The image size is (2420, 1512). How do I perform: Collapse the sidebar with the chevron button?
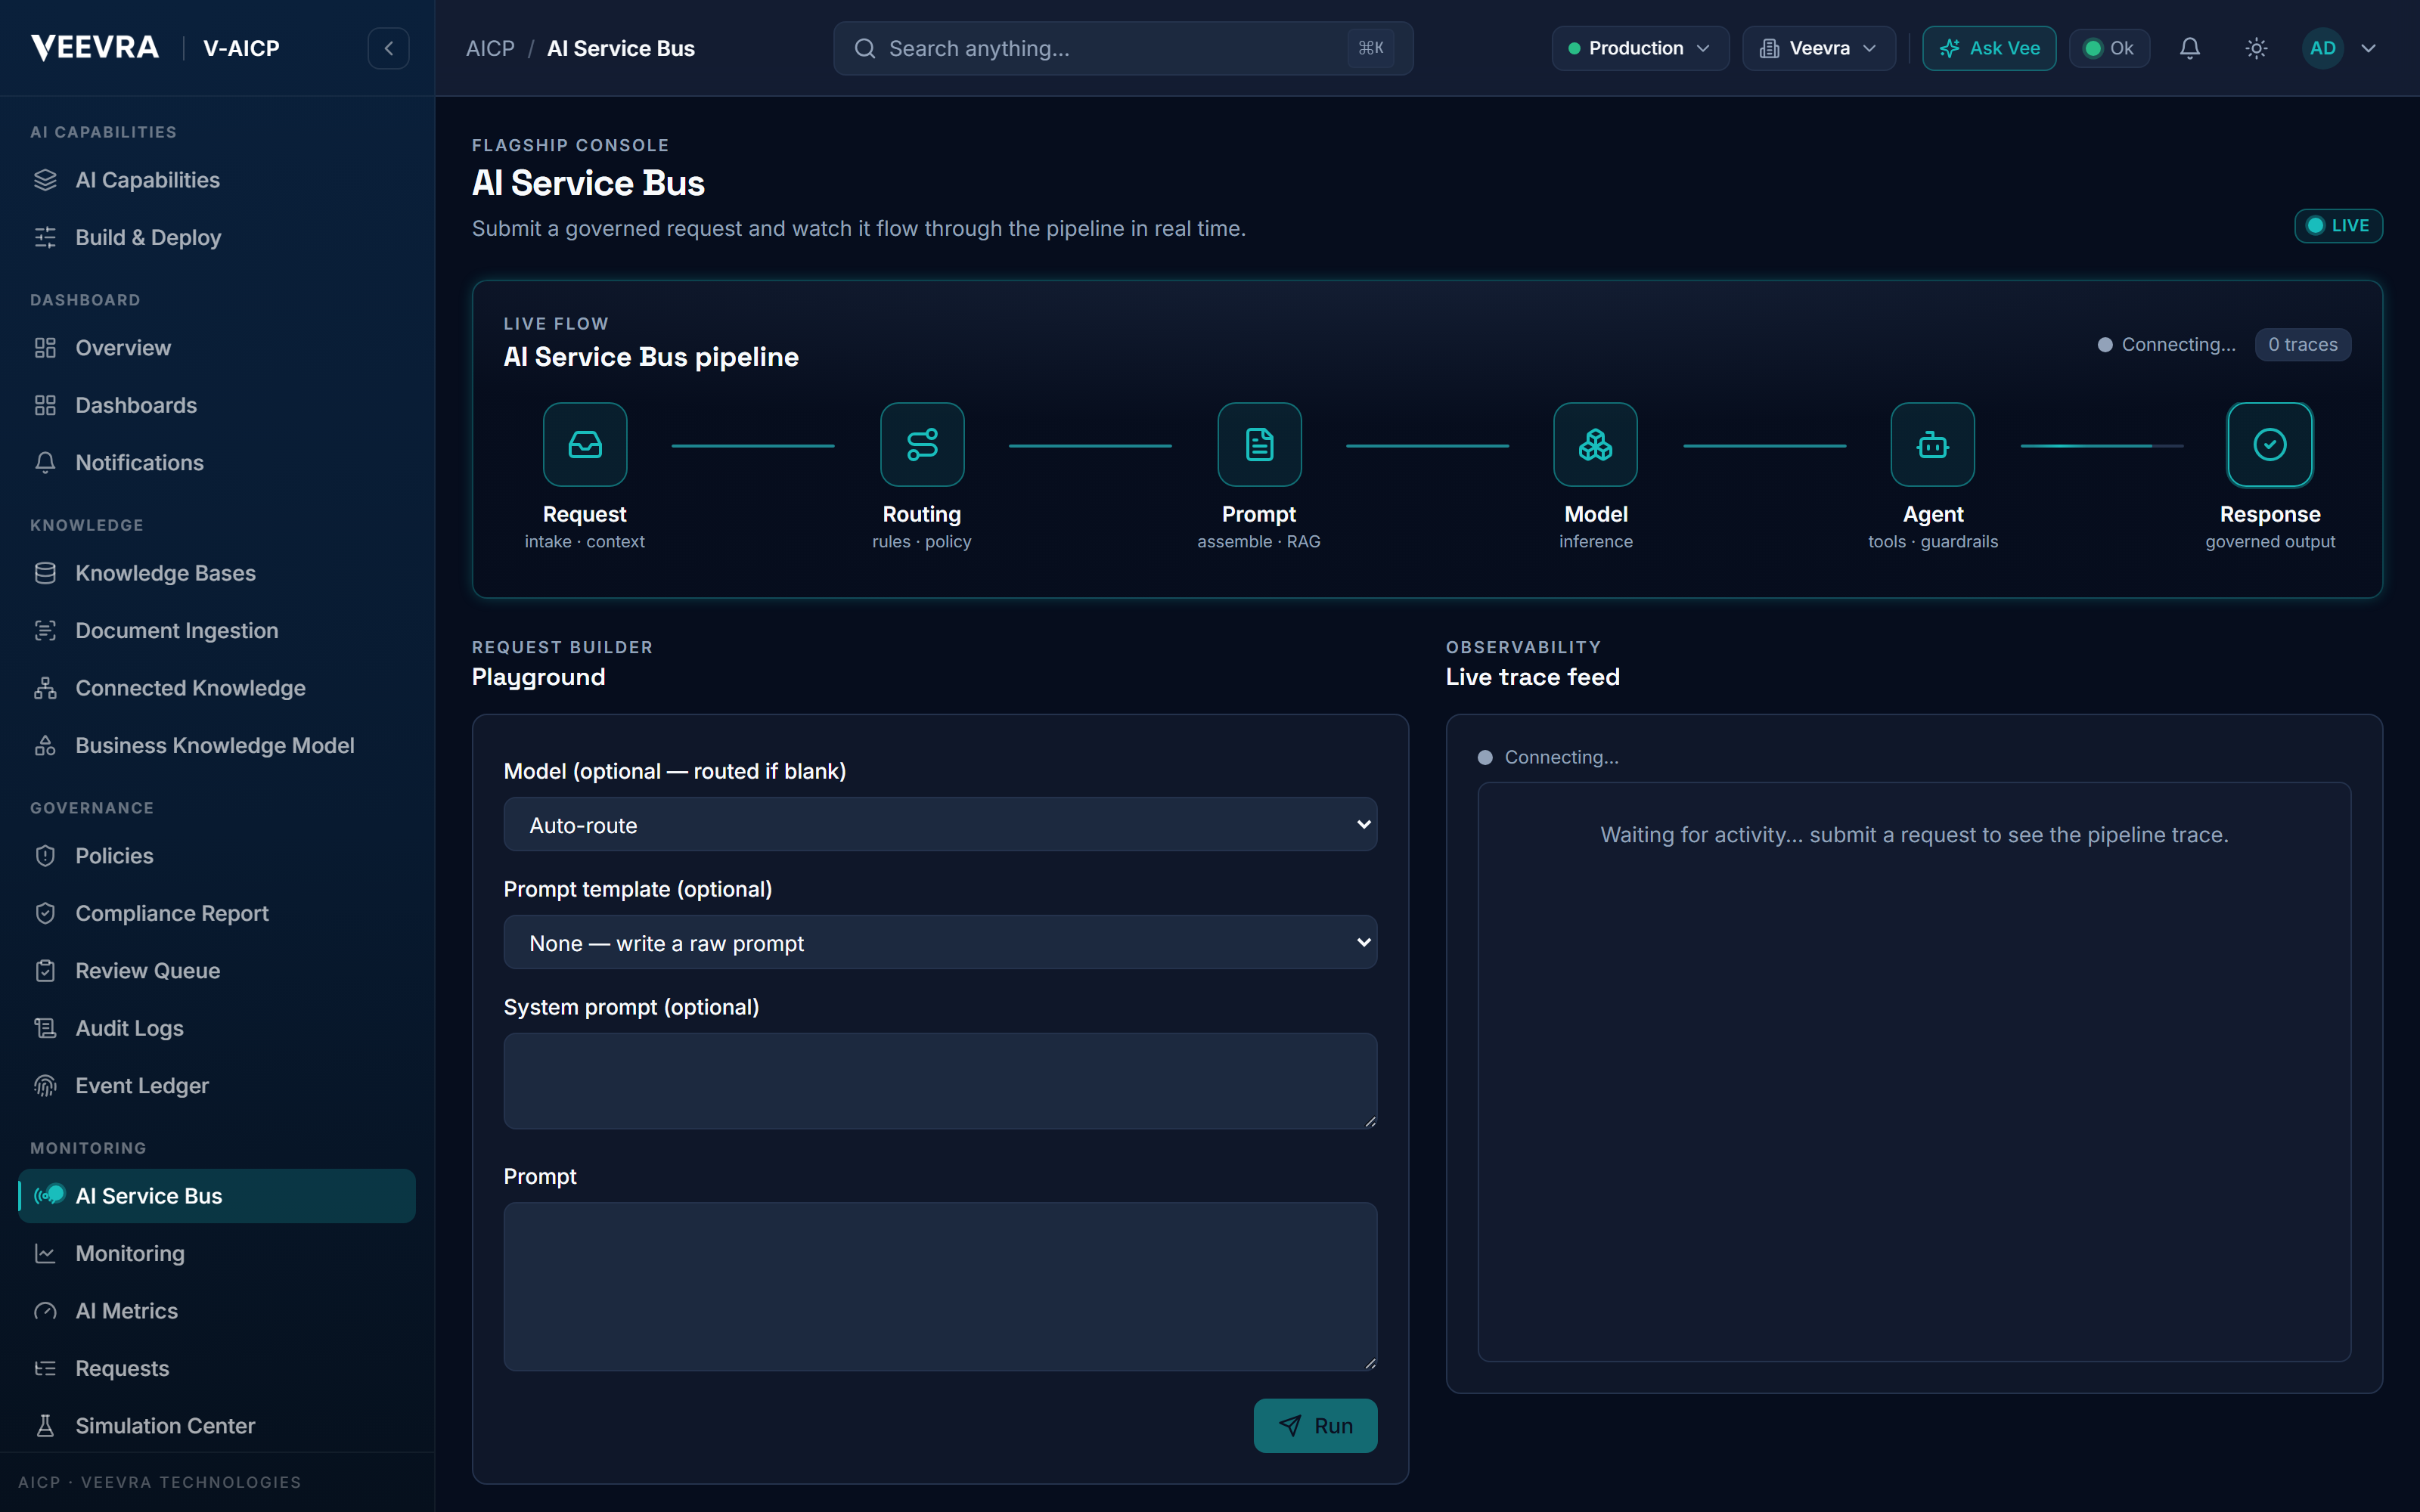pyautogui.click(x=389, y=48)
